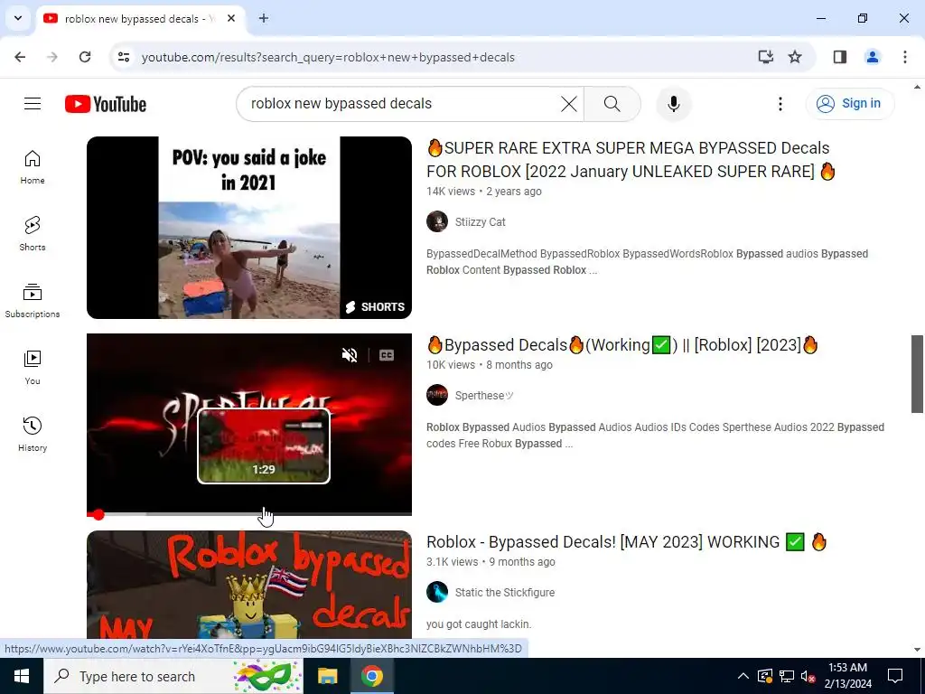Open History in the sidebar
925x694 pixels.
[33, 435]
